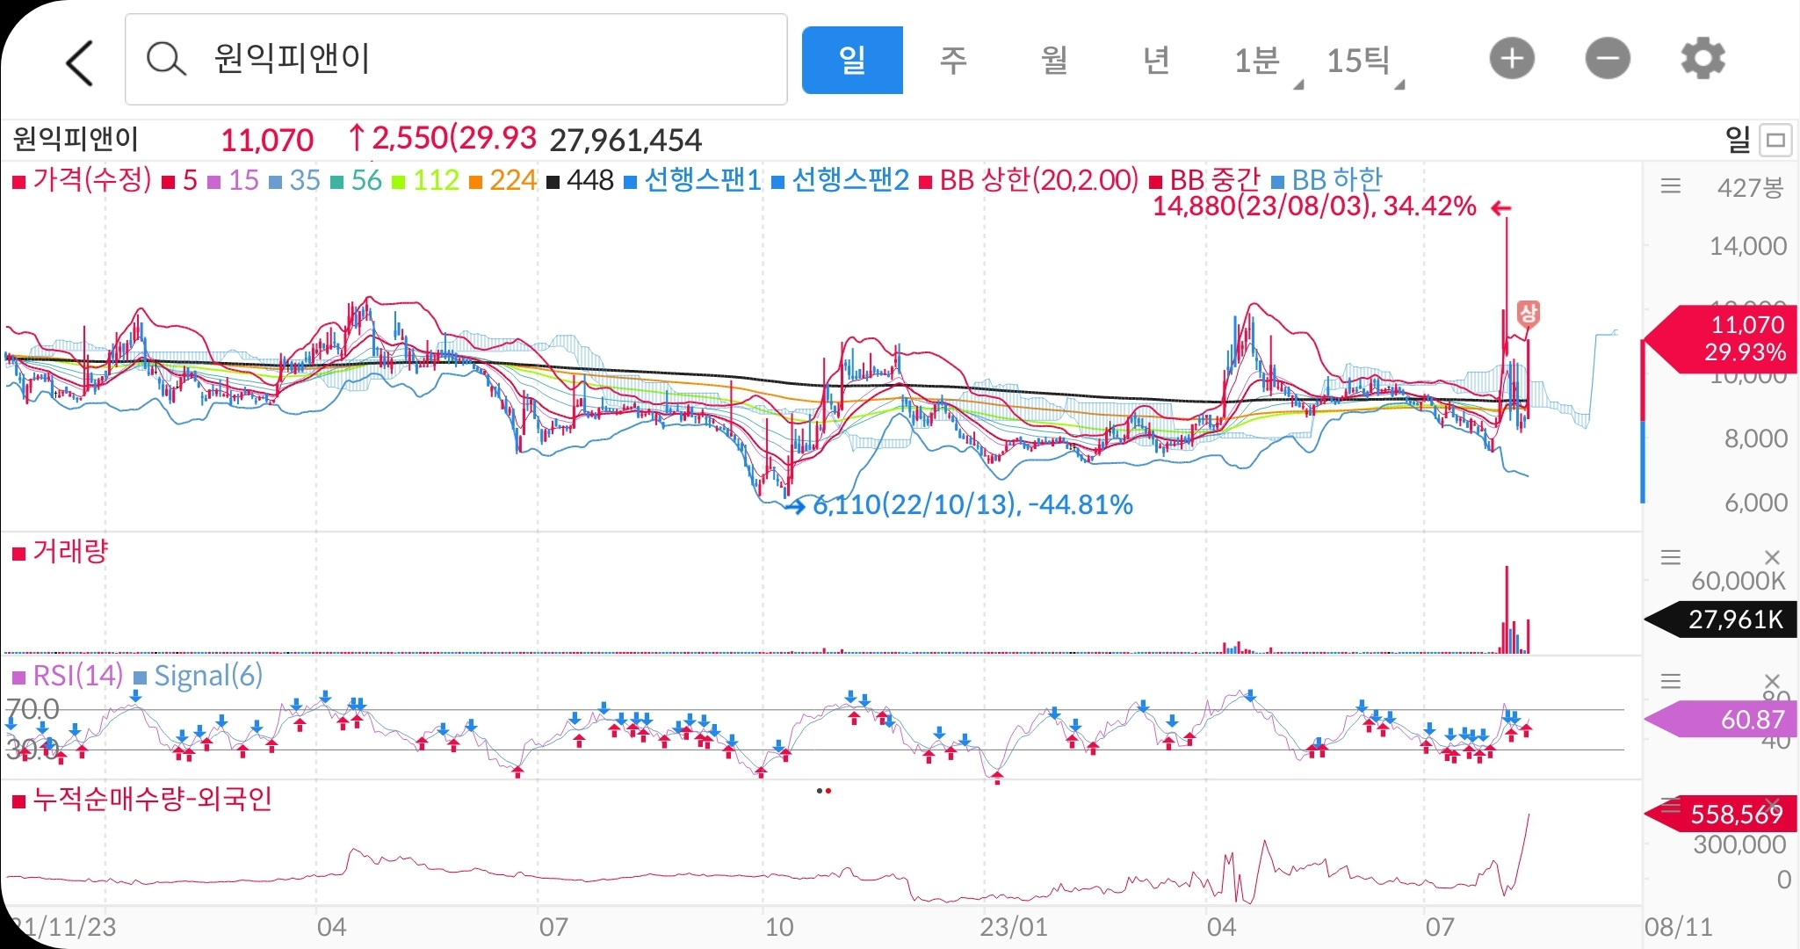Zoom out with the minus button

pyautogui.click(x=1608, y=59)
